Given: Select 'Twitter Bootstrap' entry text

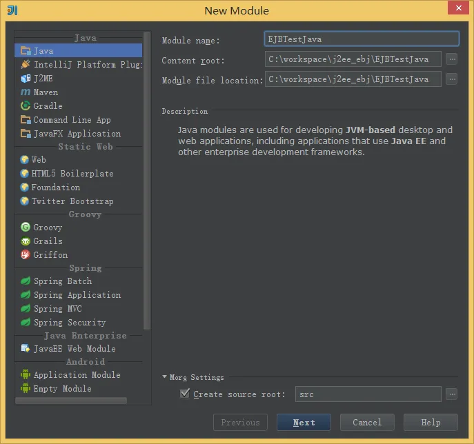Looking at the screenshot, I should 72,201.
